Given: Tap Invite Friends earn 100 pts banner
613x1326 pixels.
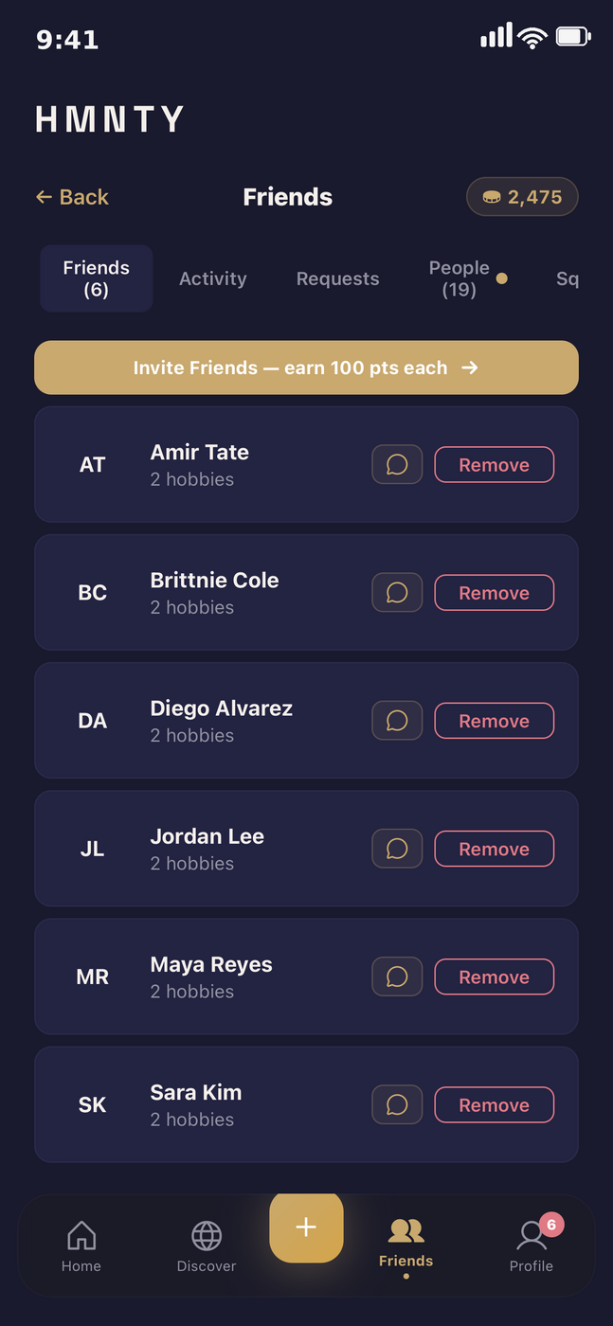Looking at the screenshot, I should 306,367.
